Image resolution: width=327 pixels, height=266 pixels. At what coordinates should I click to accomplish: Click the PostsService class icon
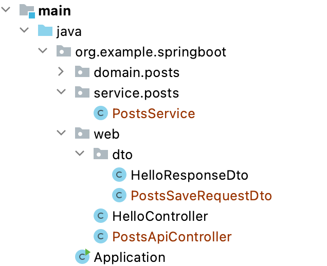[x=101, y=113]
